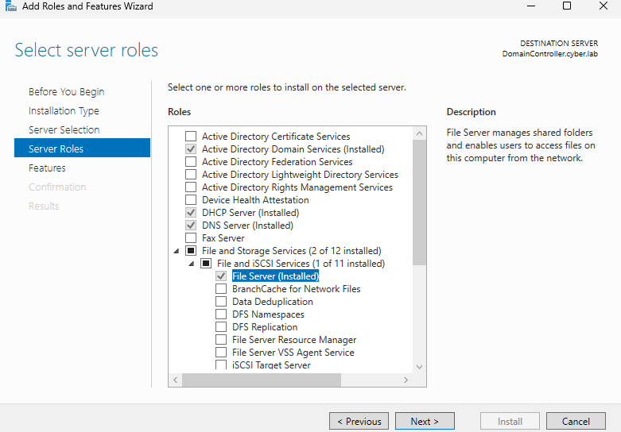Collapse File and Storage Services node
Screen dimensions: 621x432
coord(177,251)
